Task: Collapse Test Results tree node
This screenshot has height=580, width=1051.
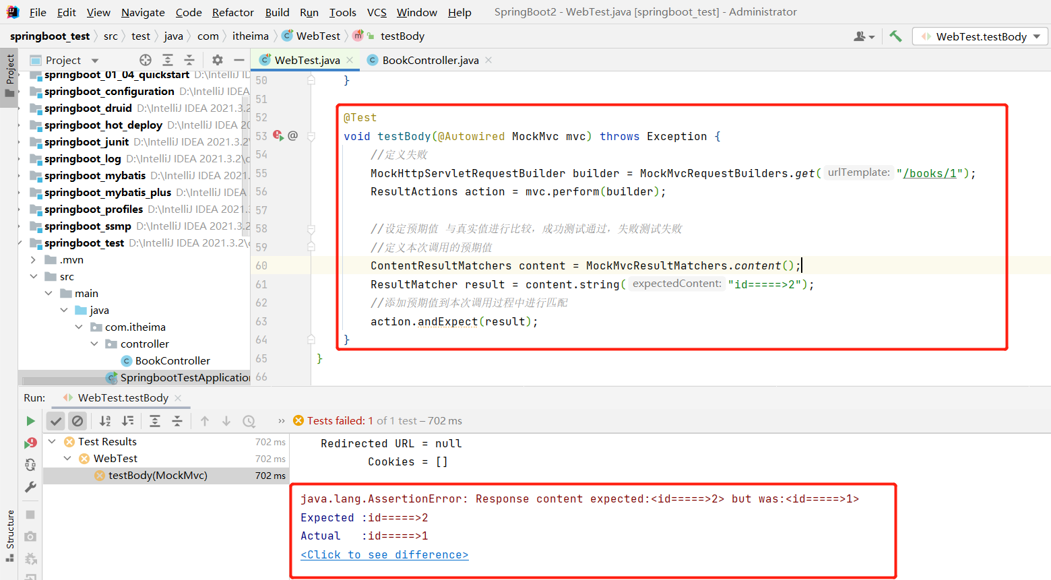Action: tap(52, 442)
